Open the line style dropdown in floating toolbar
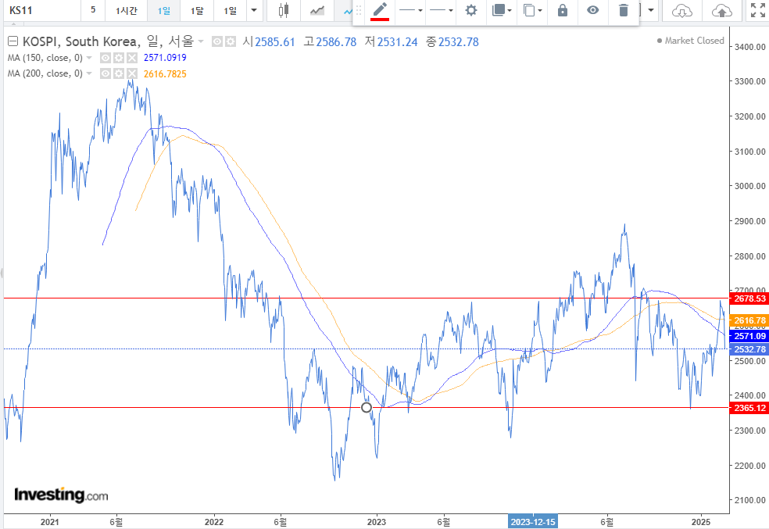This screenshot has height=529, width=769. coord(410,10)
